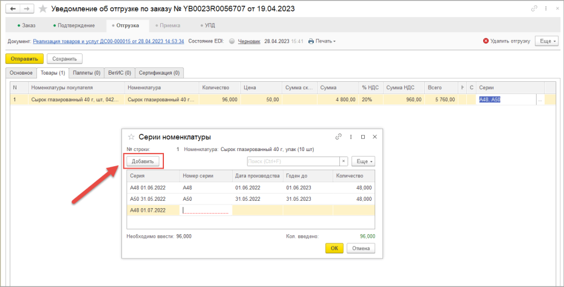This screenshot has height=287, width=564.
Task: Add document to favorites with the star
Action: 43,8
